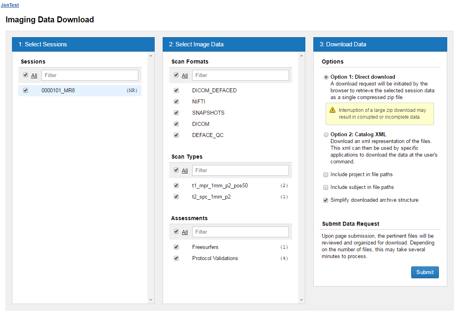The width and height of the screenshot is (456, 314).
Task: Deselect the Freesurfers assessment checkbox
Action: pos(176,247)
